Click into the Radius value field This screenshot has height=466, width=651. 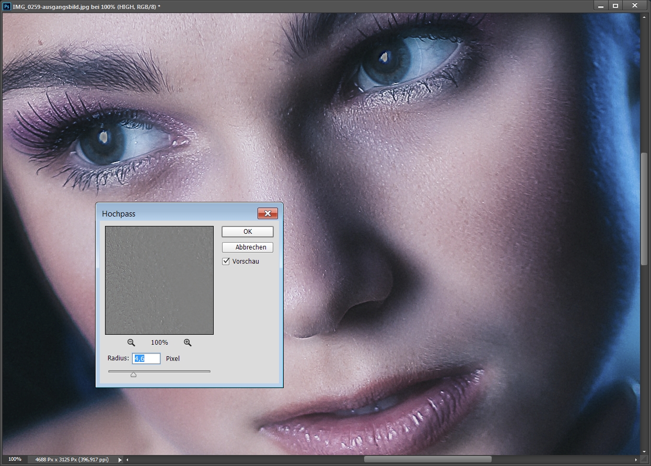[x=146, y=358]
